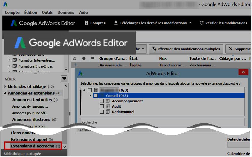
Task: Click Télécharger les dernières modifications
Action: 150,23
